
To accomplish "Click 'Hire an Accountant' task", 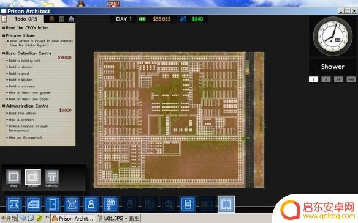I will coord(25,137).
